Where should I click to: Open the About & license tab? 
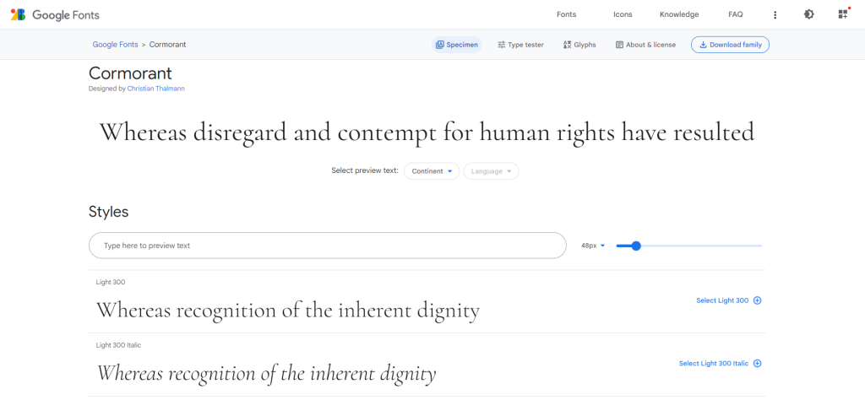645,45
